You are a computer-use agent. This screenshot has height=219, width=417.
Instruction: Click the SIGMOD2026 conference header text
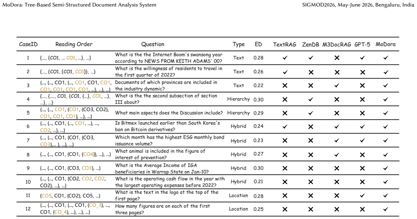tap(358, 5)
